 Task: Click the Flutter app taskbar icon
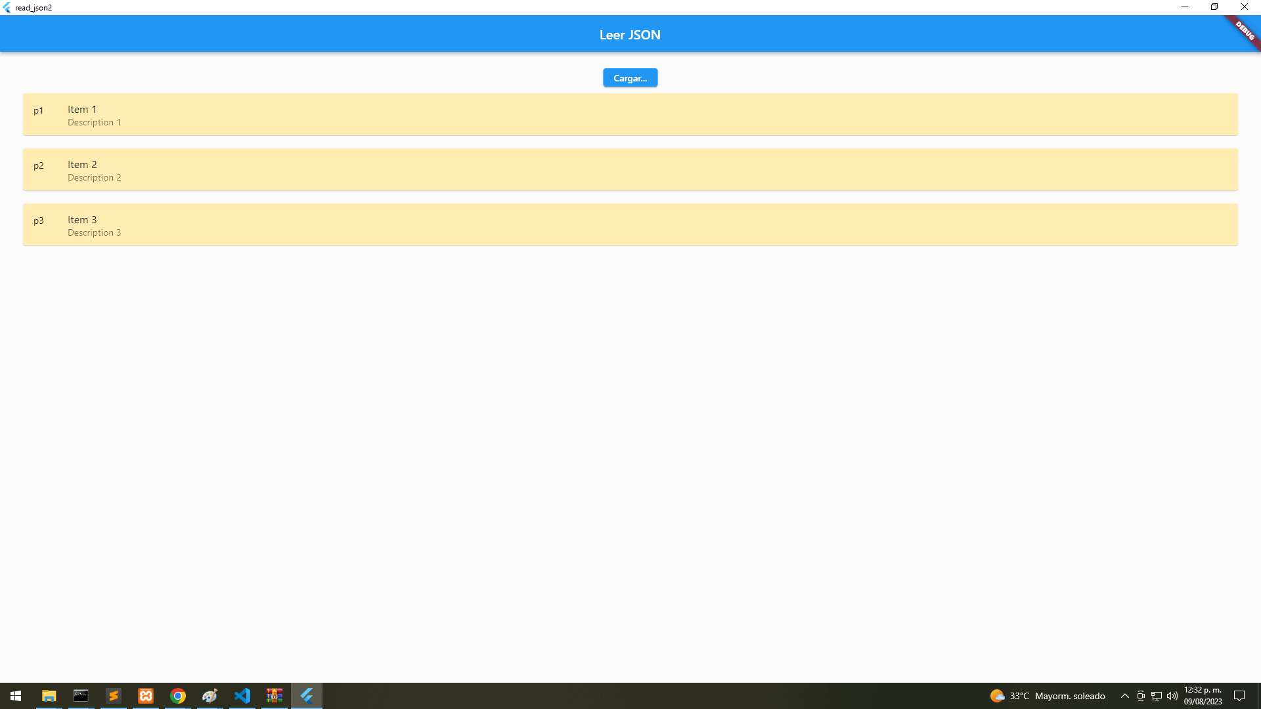pyautogui.click(x=307, y=696)
